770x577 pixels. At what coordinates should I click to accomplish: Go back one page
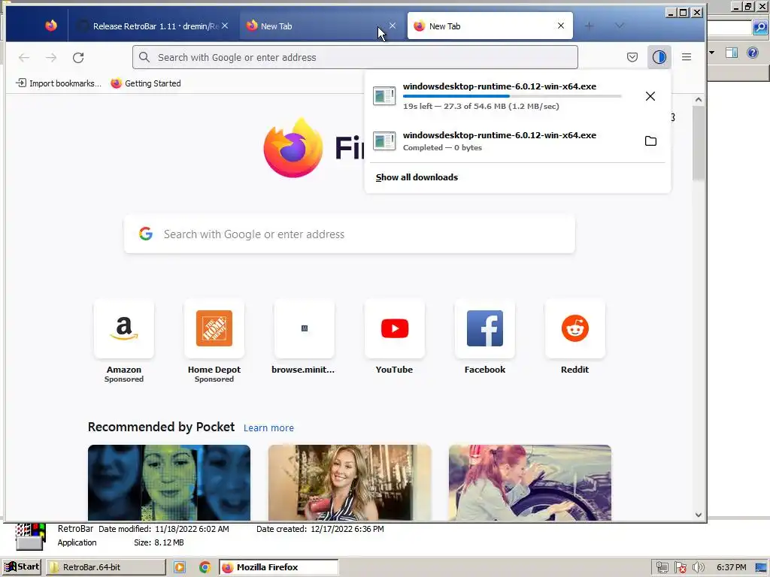(x=24, y=57)
